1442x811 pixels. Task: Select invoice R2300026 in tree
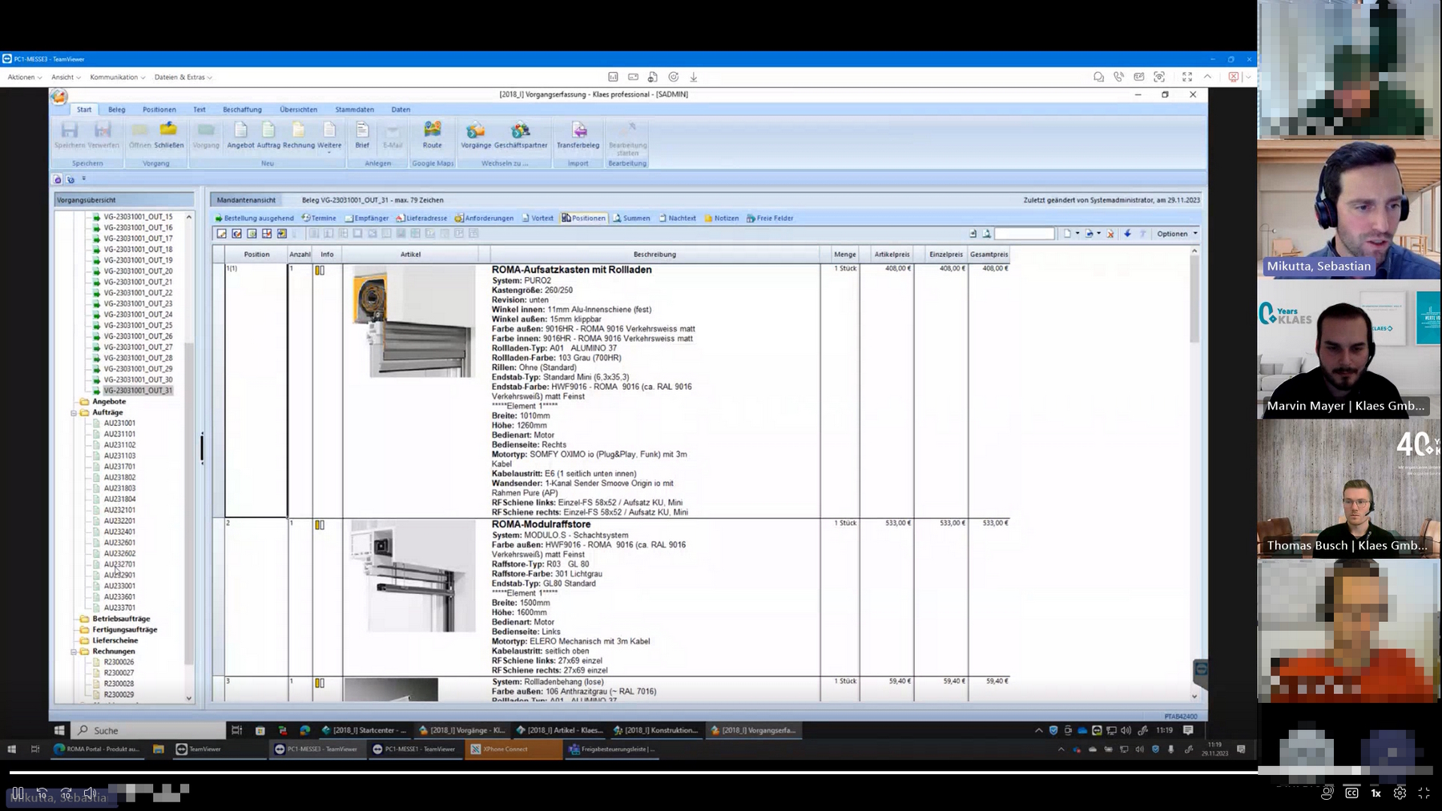(x=119, y=662)
